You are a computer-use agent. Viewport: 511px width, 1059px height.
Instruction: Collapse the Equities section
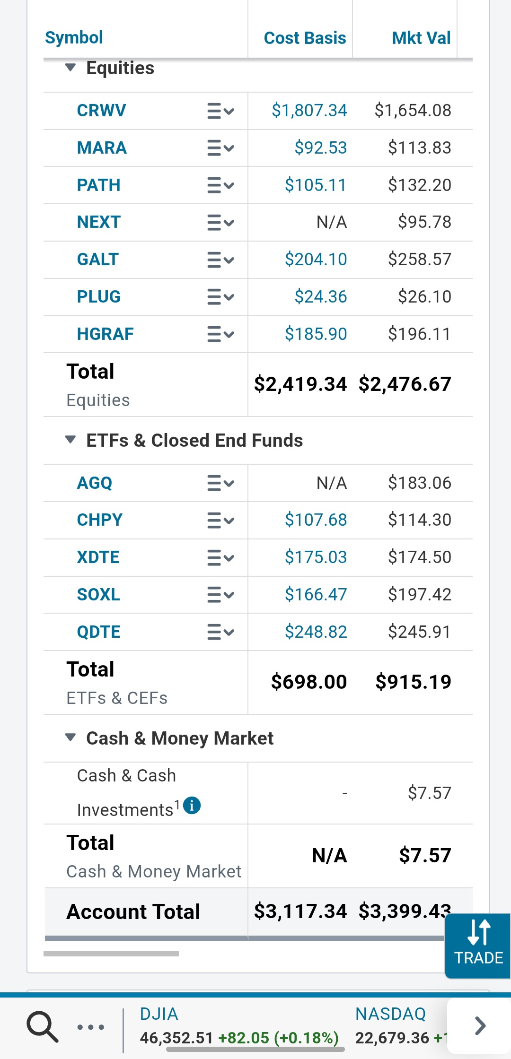tap(70, 68)
